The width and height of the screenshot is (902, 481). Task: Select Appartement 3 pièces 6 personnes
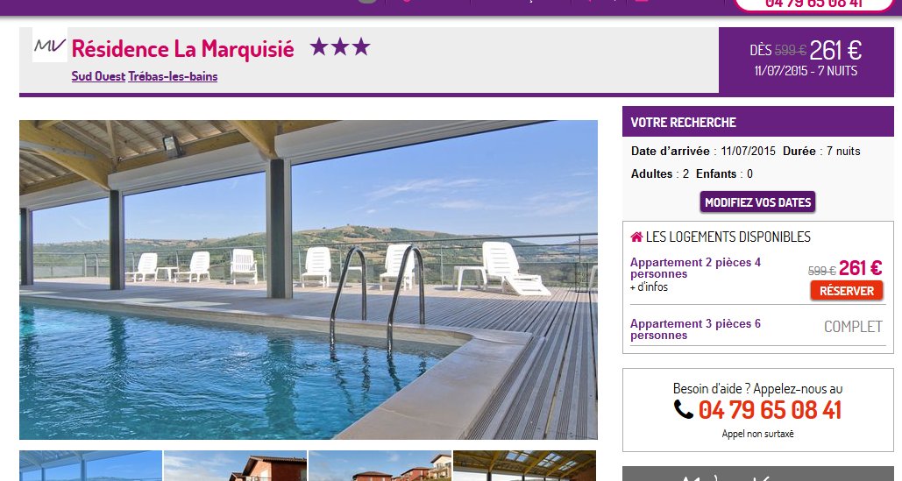click(x=695, y=329)
